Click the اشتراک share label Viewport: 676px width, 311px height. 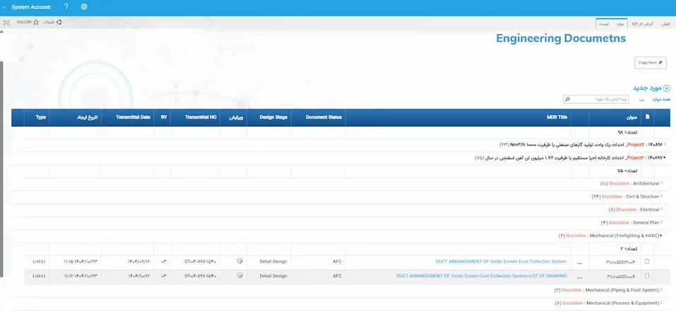(x=49, y=22)
